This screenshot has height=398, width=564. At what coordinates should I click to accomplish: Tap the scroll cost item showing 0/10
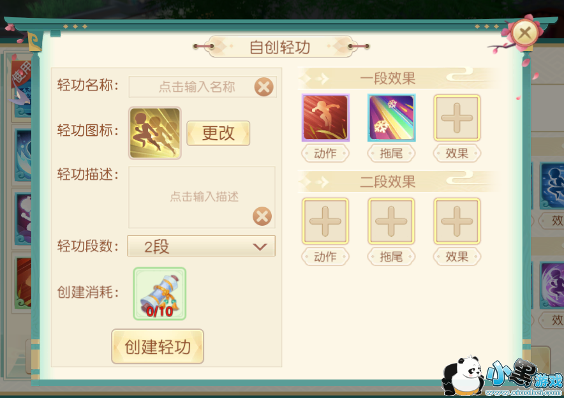tap(160, 294)
